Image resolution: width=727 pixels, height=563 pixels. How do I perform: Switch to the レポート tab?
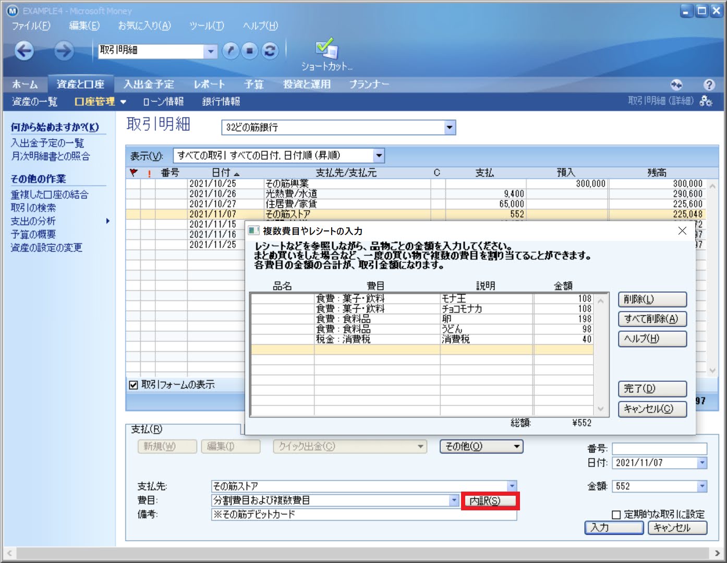(209, 84)
